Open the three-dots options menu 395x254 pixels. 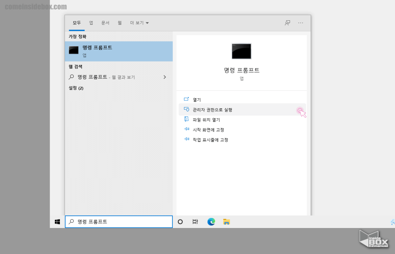tap(301, 23)
